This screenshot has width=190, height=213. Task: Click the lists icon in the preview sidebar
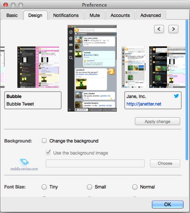tap(71, 51)
